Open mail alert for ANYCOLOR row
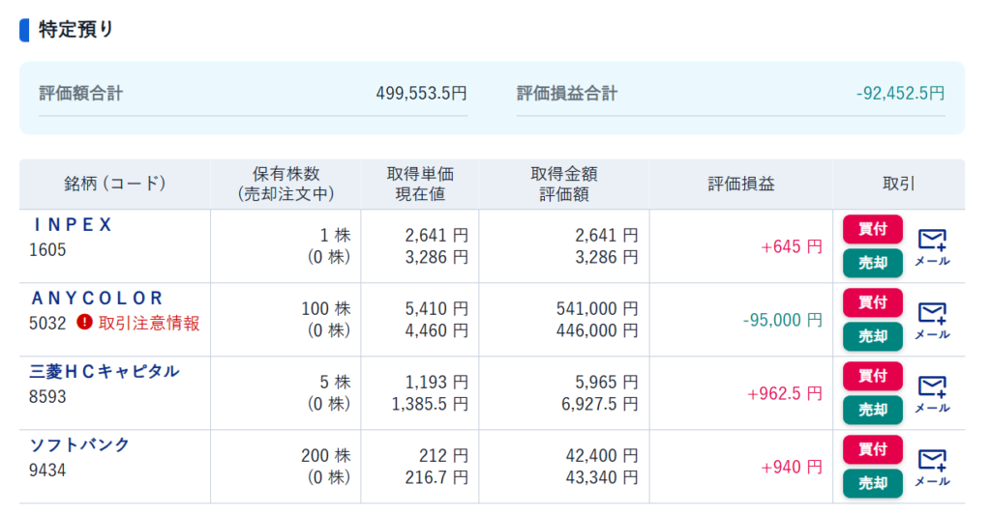 pyautogui.click(x=932, y=319)
